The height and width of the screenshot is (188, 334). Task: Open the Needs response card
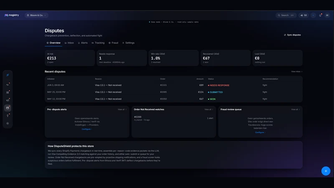121,58
